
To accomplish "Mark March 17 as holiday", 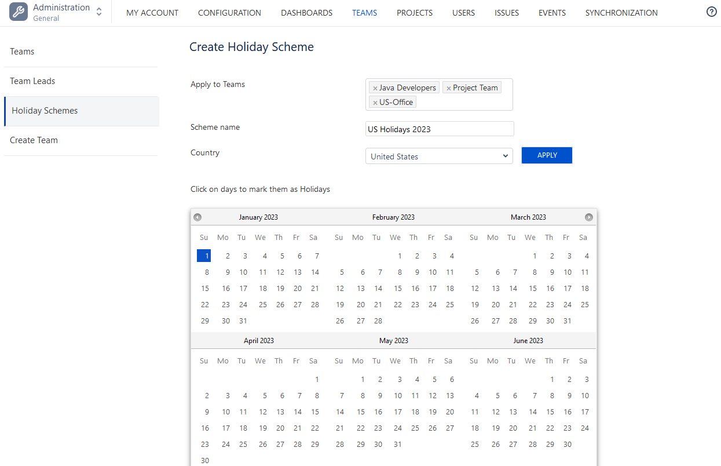I will click(568, 288).
